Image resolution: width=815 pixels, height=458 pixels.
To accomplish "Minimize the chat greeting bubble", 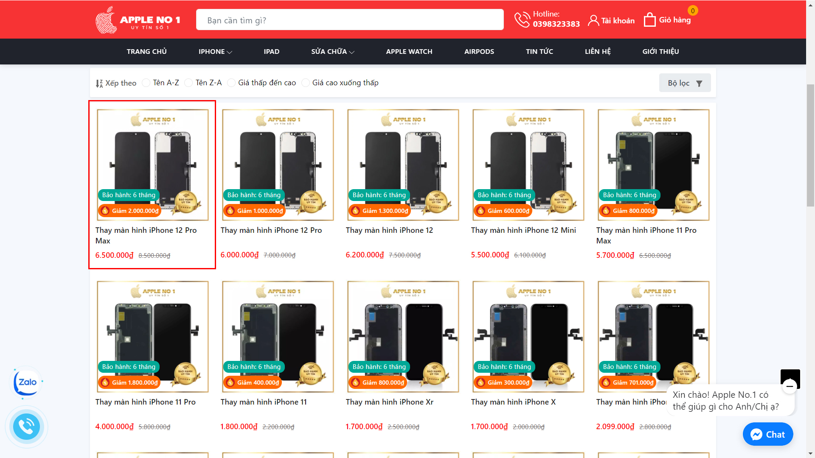I will [x=790, y=386].
